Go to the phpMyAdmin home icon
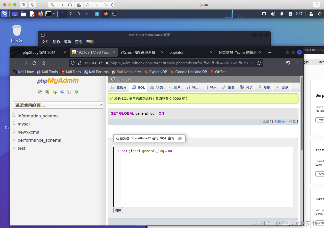This screenshot has height=228, width=324. [x=40, y=92]
